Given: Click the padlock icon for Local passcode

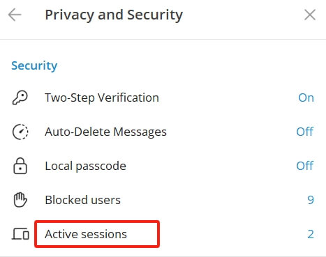Looking at the screenshot, I should pos(20,166).
